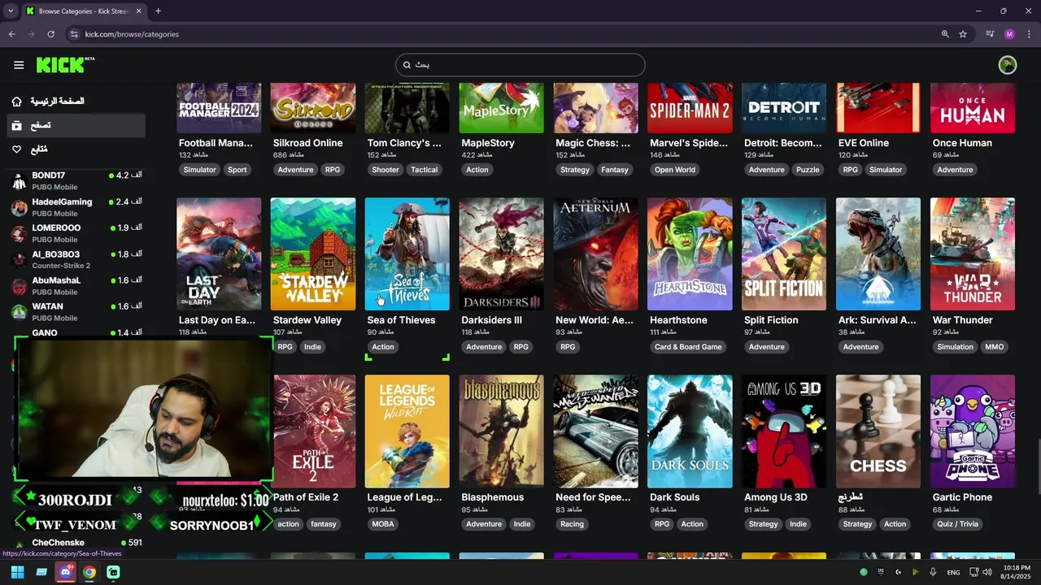The image size is (1041, 585).
Task: Click the home icon in the sidebar
Action: (16, 102)
